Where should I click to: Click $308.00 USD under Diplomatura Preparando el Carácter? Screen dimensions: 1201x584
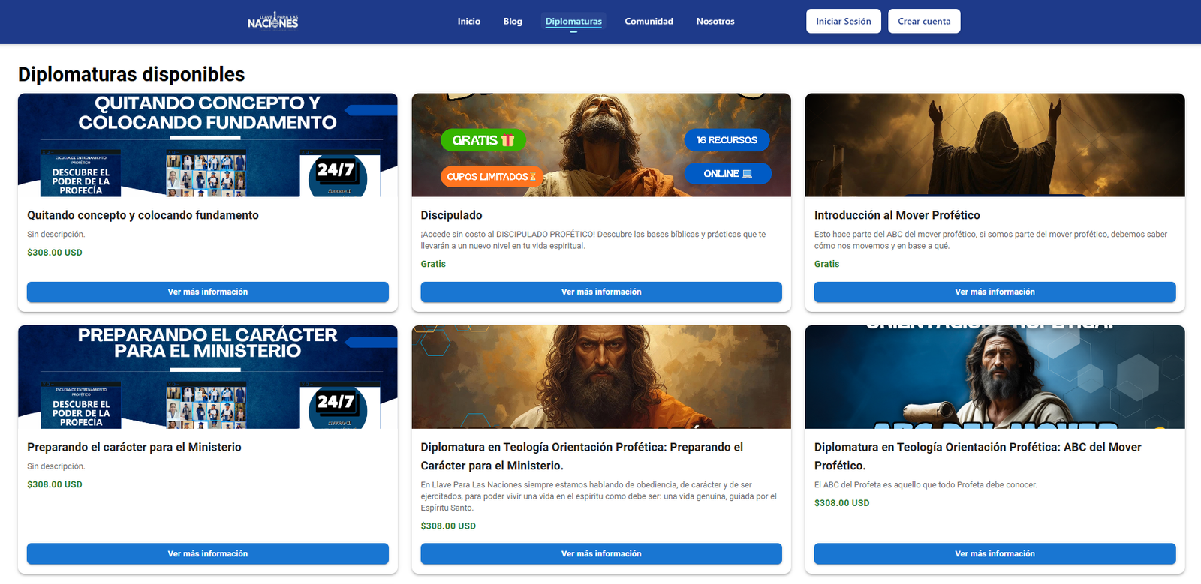(x=448, y=526)
